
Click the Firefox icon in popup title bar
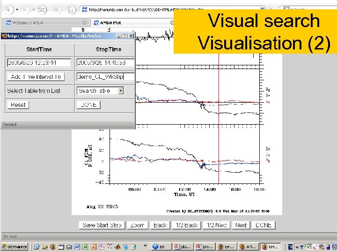5,36
